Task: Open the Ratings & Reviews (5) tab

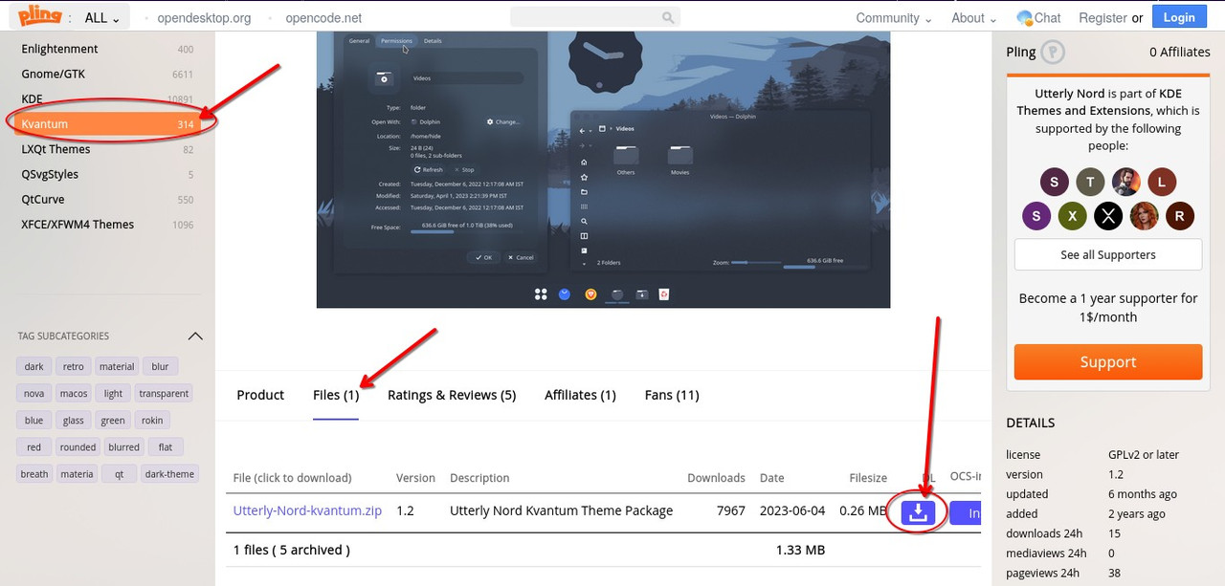Action: pyautogui.click(x=452, y=395)
